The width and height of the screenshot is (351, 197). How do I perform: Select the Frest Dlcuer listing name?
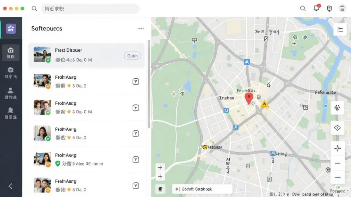[x=69, y=50]
